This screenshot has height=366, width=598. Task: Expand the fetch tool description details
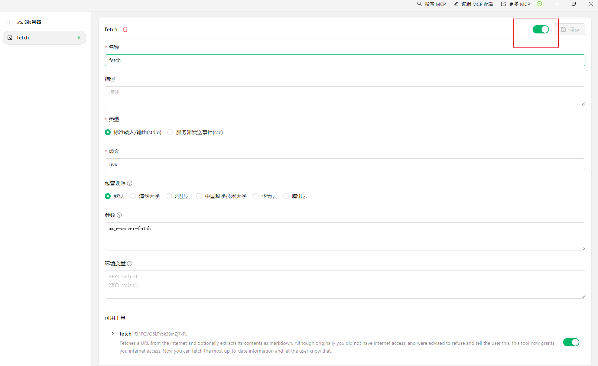tap(113, 334)
